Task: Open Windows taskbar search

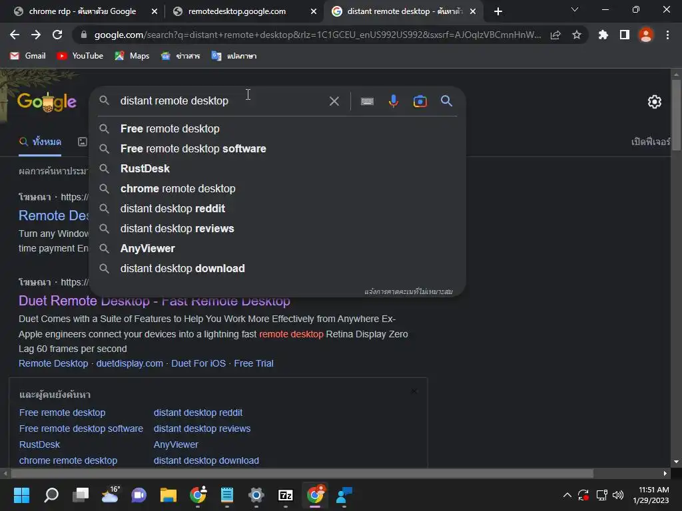Action: point(51,495)
